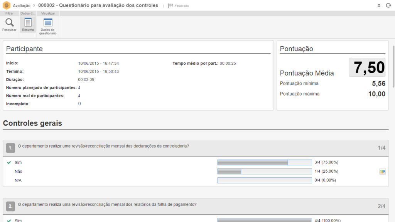Click the Finalizado flag status icon

click(170, 6)
